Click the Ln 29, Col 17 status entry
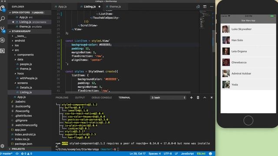 (x=137, y=154)
